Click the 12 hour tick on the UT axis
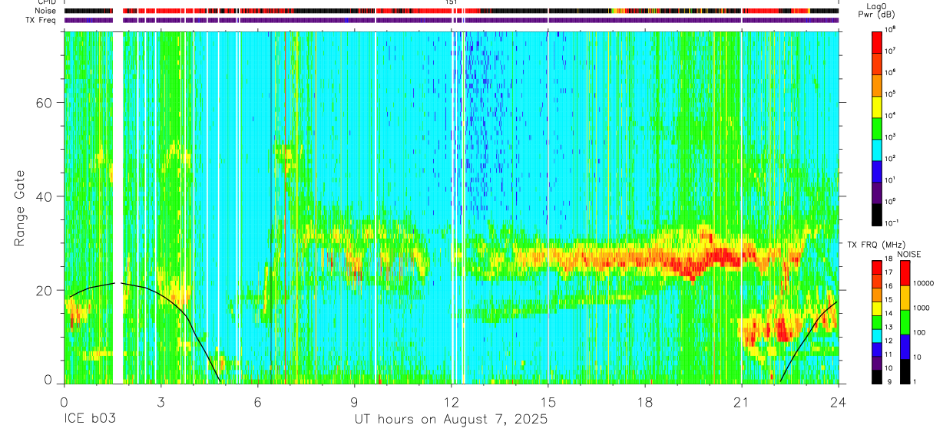Screen dimensions: 943x435 451,400
